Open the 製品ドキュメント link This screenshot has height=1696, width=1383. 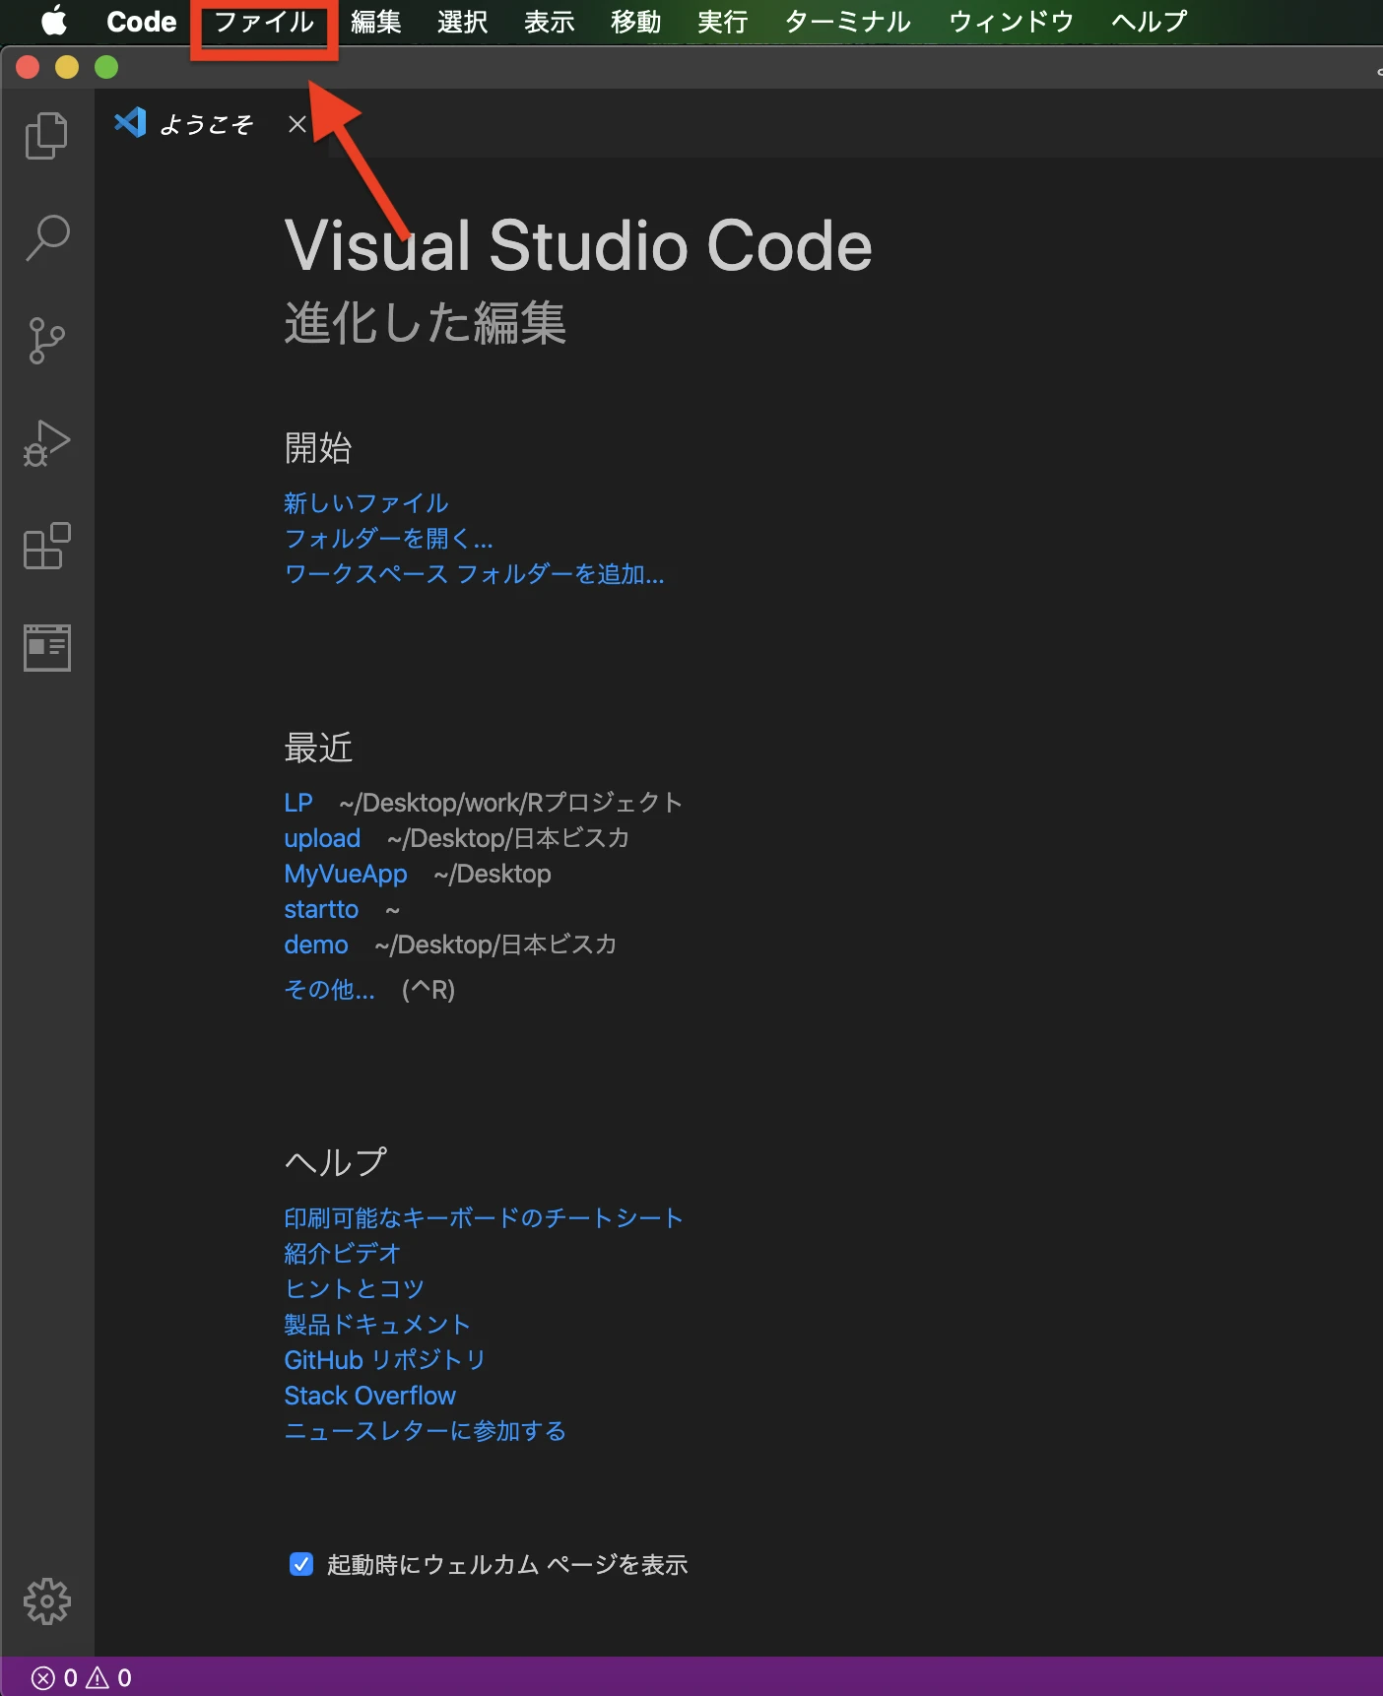pyautogui.click(x=378, y=1325)
